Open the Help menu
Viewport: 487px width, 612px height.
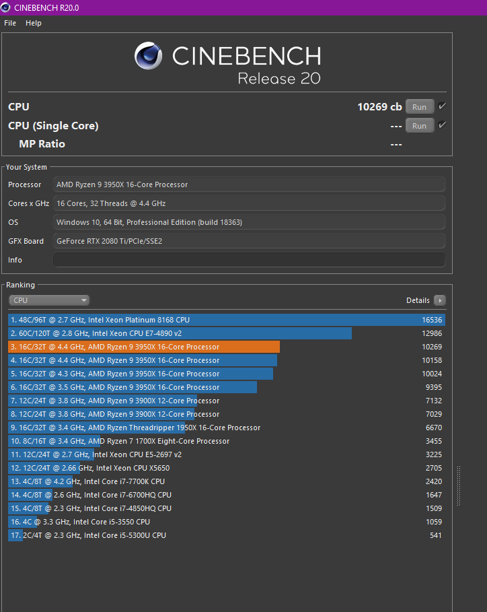click(34, 23)
